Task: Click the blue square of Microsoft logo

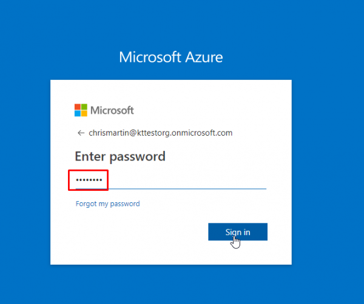Action: (x=78, y=113)
